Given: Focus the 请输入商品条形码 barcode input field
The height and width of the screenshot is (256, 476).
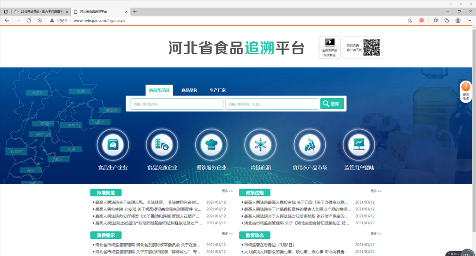Looking at the screenshot, I should pos(177,104).
